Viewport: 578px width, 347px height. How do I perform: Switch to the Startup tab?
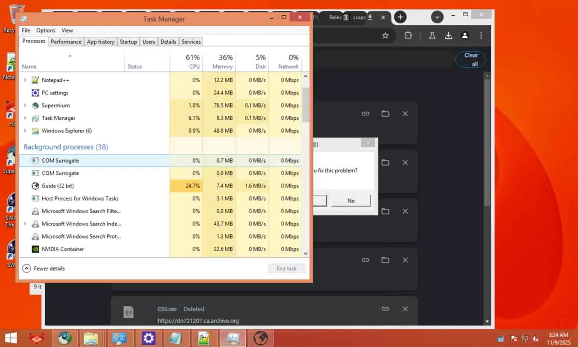pos(128,42)
